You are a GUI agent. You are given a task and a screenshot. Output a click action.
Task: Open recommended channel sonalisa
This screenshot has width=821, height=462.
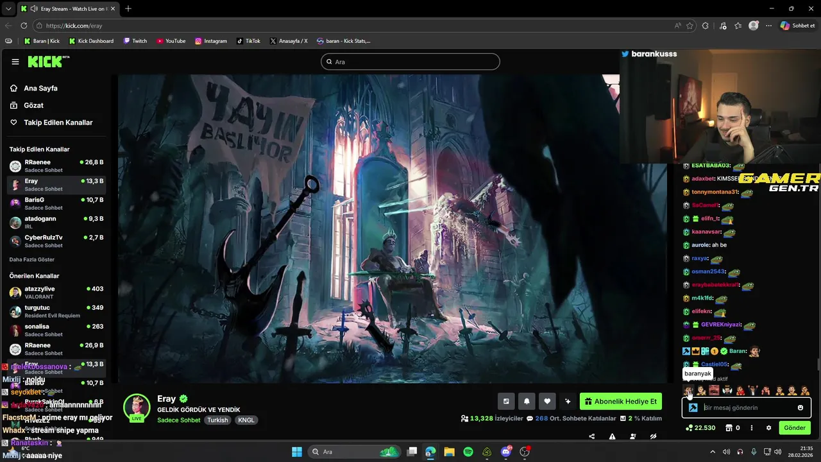(x=56, y=330)
